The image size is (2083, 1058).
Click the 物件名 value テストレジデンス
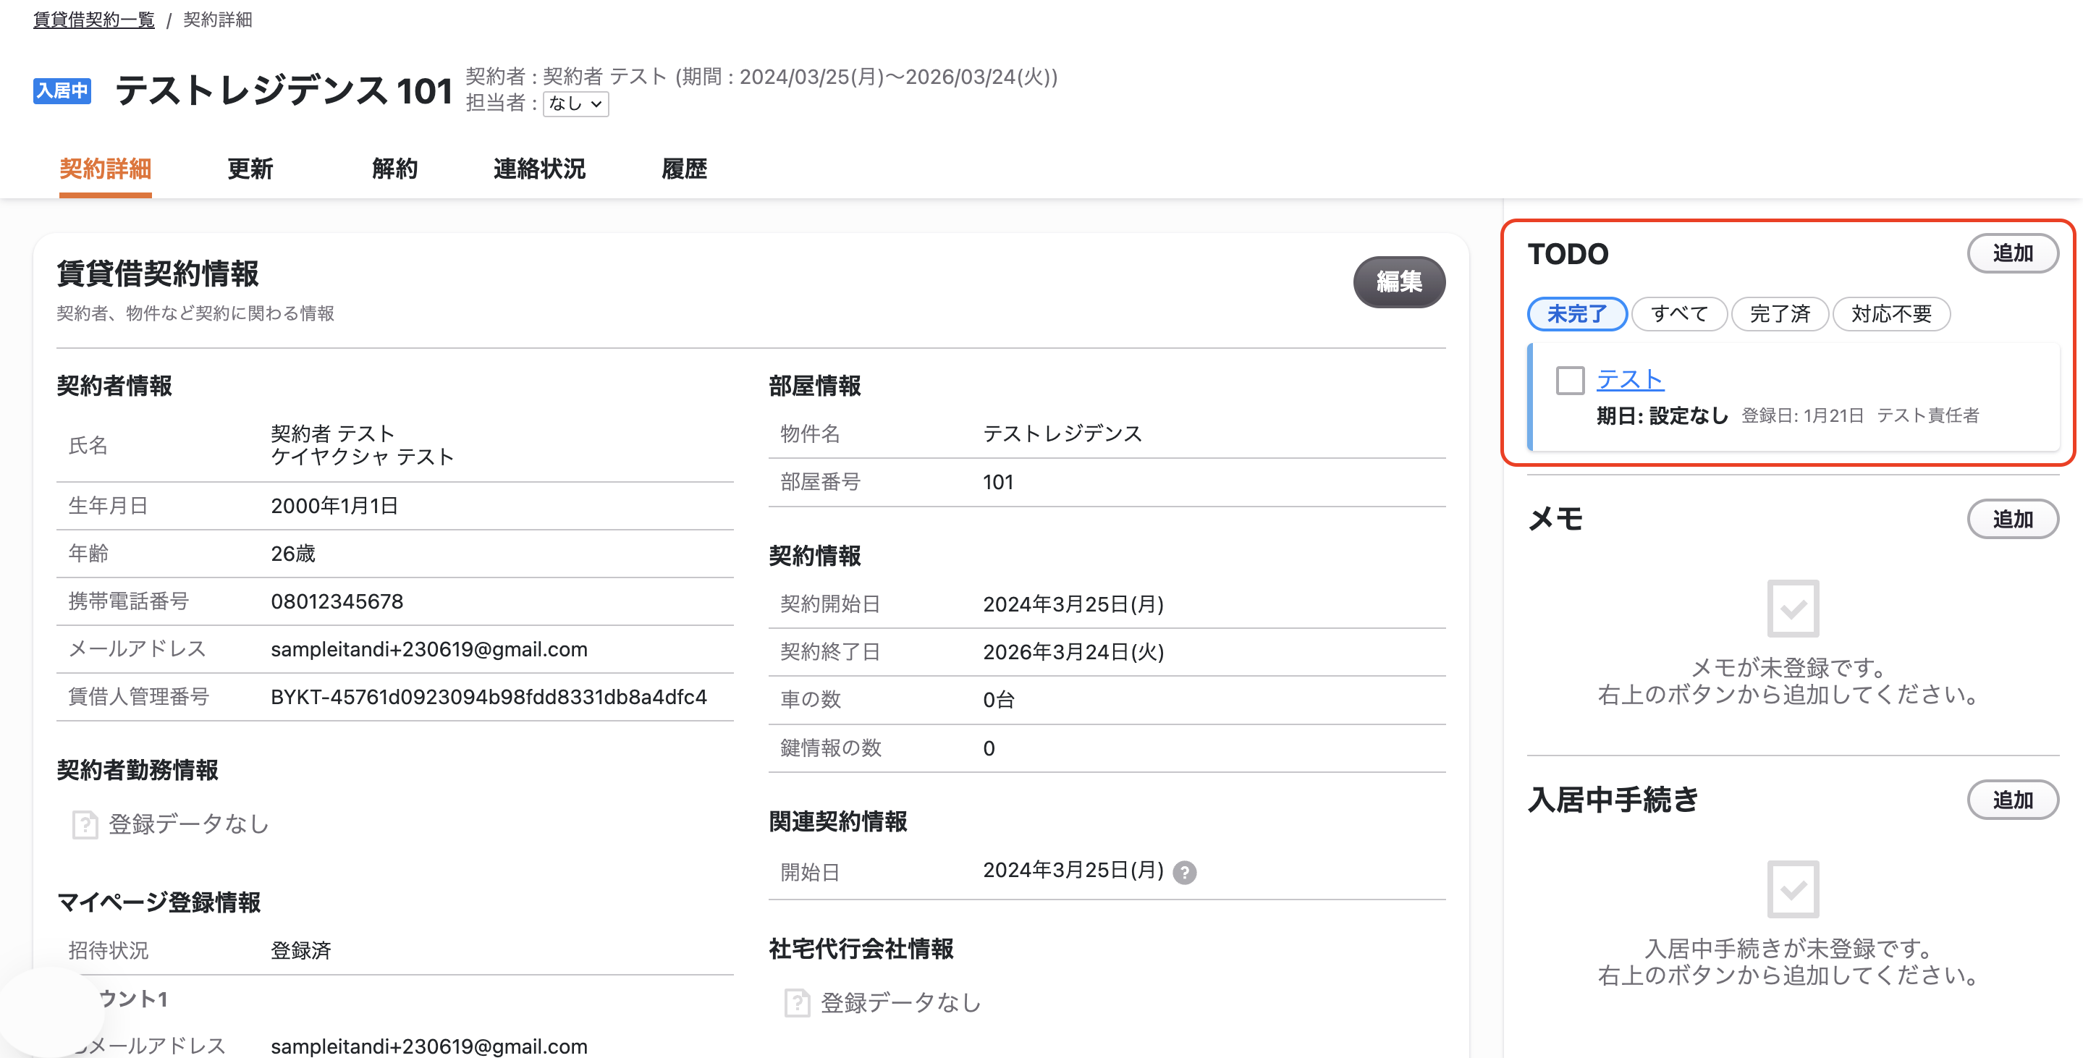tap(1062, 434)
